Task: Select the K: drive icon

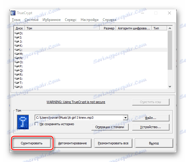Action: click(x=17, y=46)
